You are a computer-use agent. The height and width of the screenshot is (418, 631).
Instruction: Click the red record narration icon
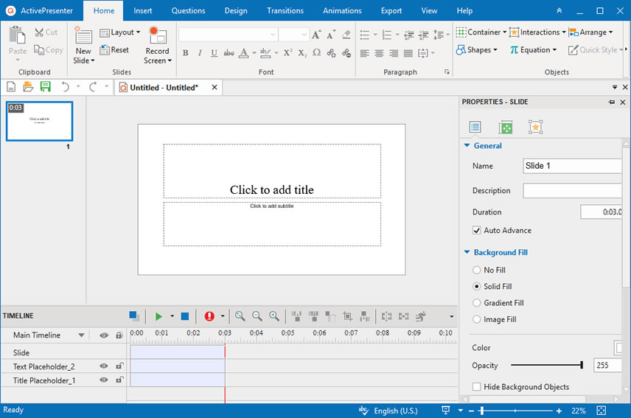pyautogui.click(x=209, y=316)
